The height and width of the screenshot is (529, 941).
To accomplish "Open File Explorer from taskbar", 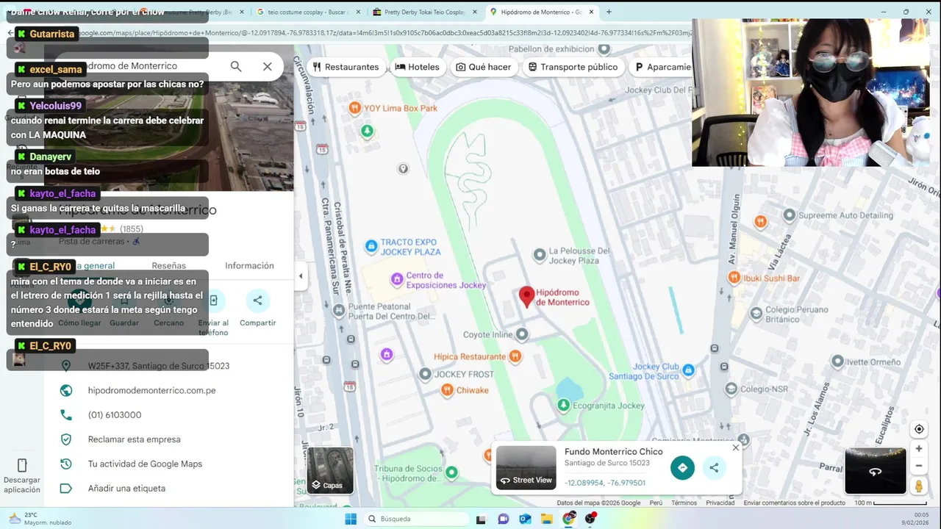I will pyautogui.click(x=547, y=519).
